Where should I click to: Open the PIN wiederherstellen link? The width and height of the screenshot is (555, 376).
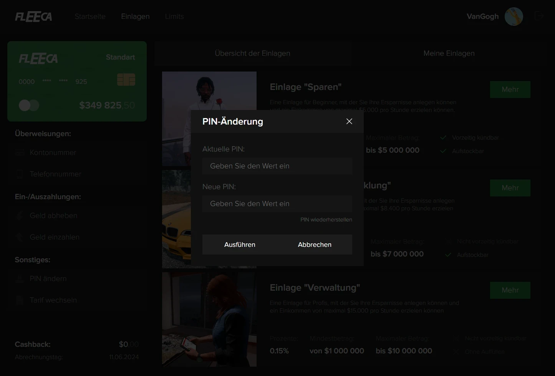tap(326, 220)
